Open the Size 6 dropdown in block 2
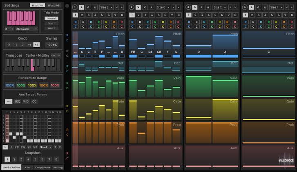Image resolution: width=297 pixels, height=172 pixels. point(163,7)
